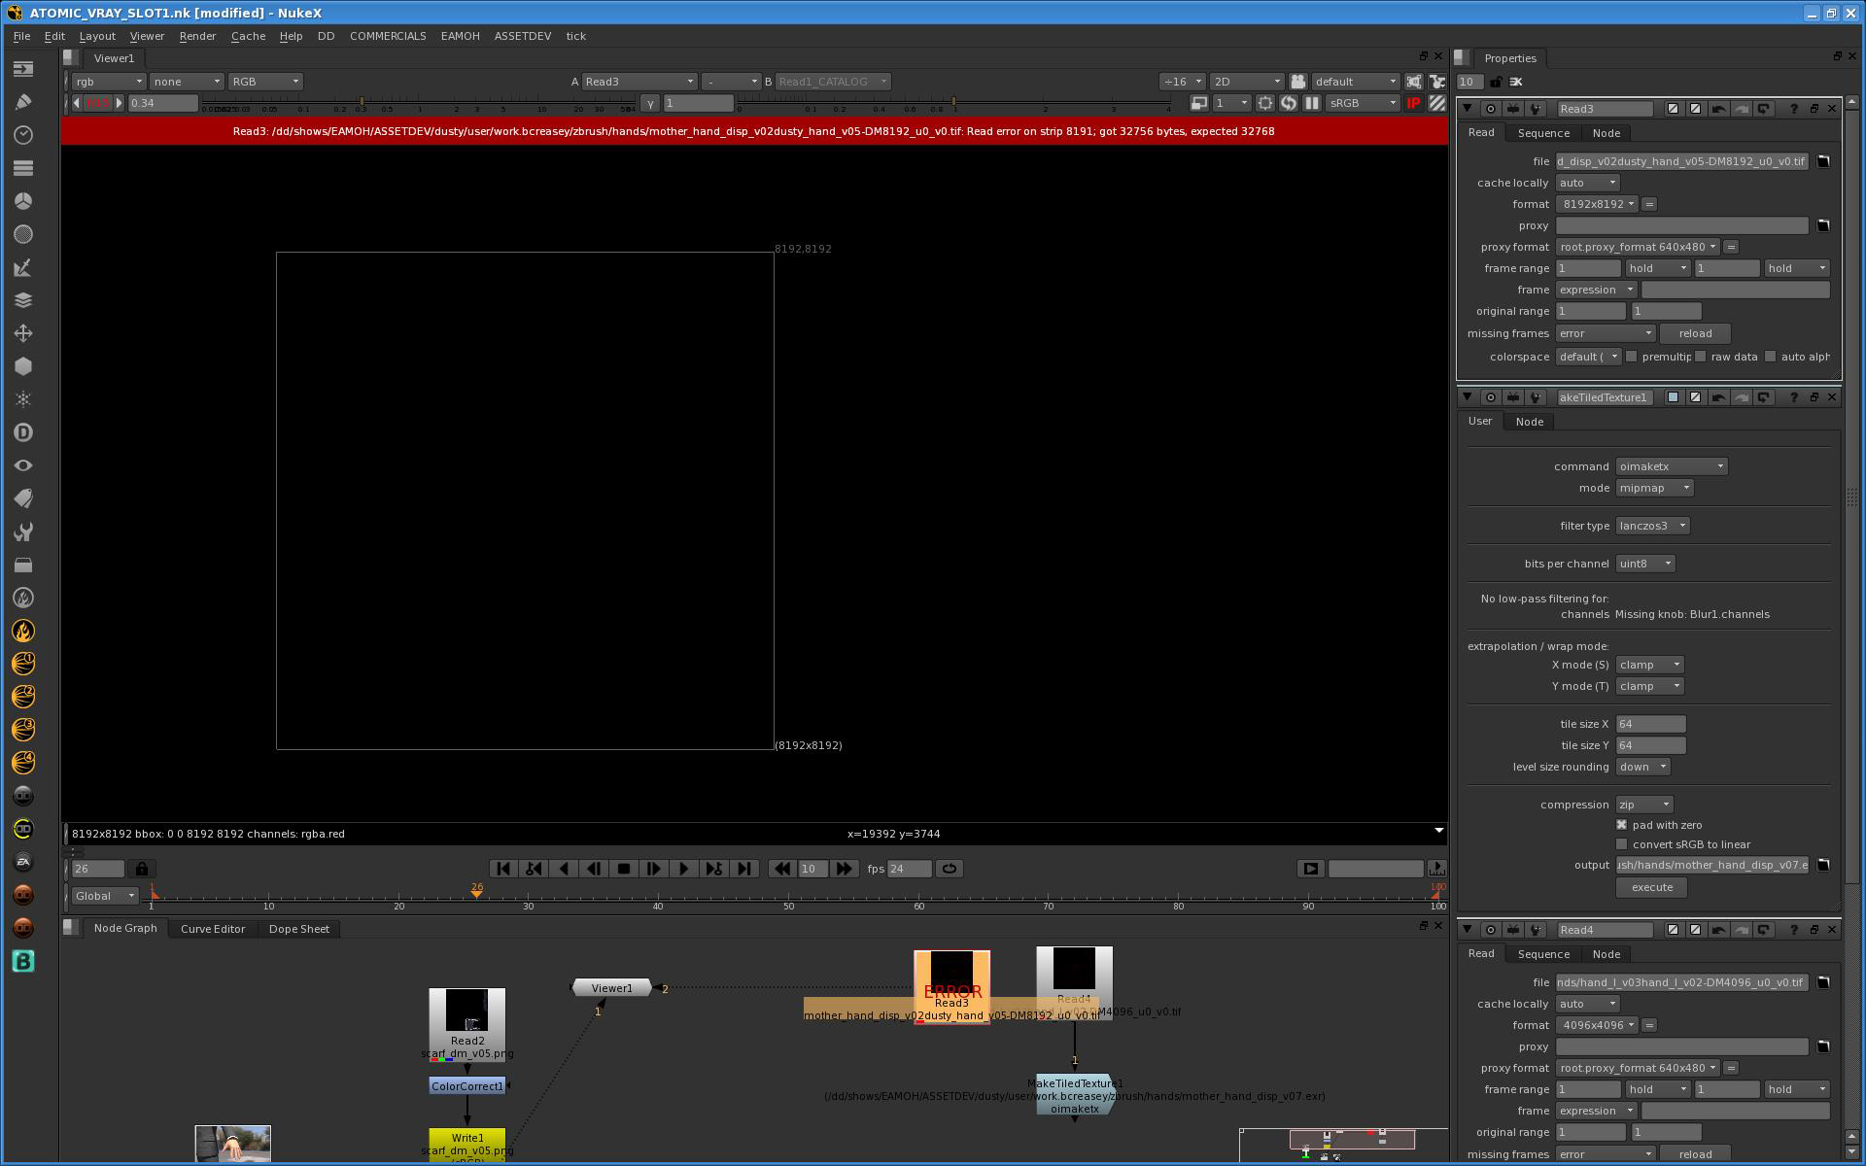Toggle the viewer checkerboard/overlay striped button
The height and width of the screenshot is (1166, 1866).
pos(1436,103)
